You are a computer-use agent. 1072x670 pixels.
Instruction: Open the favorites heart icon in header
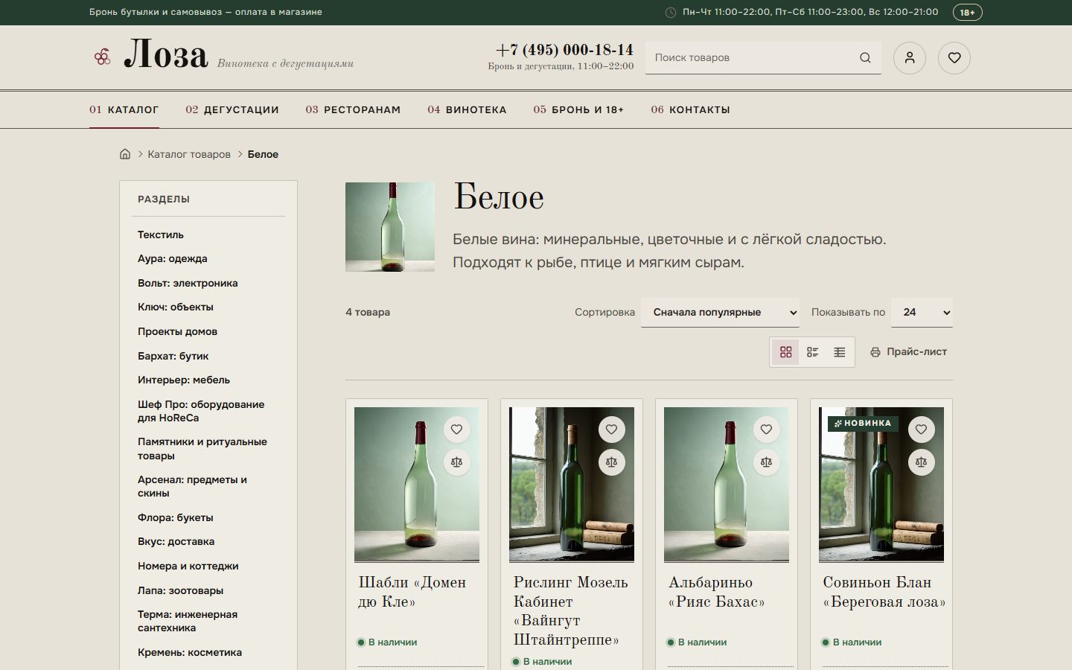click(x=954, y=58)
